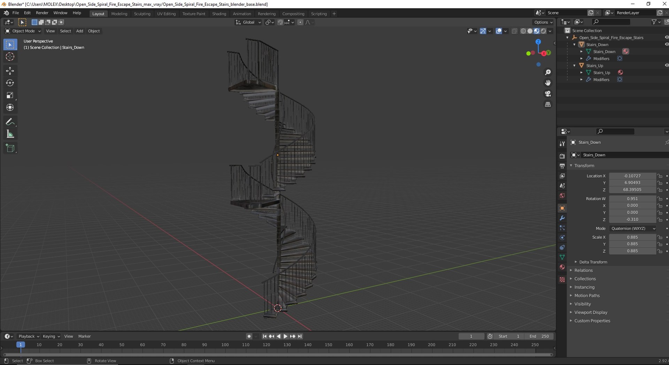Select the Cursor tool in the toolbar
The height and width of the screenshot is (365, 669).
(10, 57)
